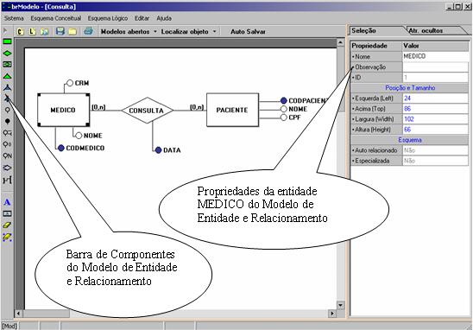Select the CPF attribute of PACIENTE
Image resolution: width=473 pixels, height=330 pixels.
tap(291, 117)
